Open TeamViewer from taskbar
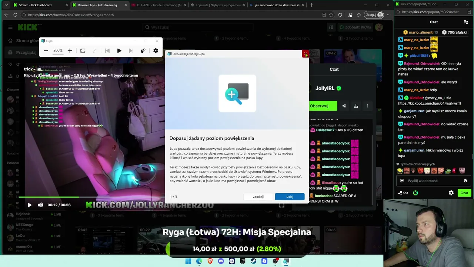 click(232, 261)
